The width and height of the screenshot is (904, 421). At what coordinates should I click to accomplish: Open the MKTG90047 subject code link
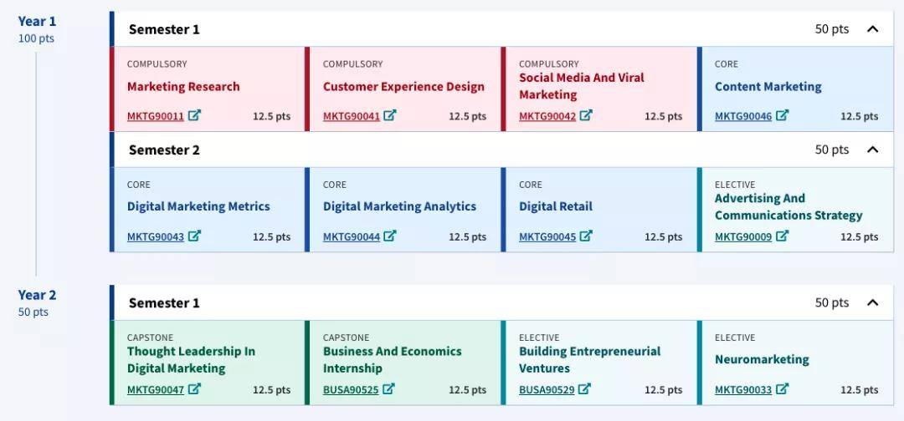156,390
